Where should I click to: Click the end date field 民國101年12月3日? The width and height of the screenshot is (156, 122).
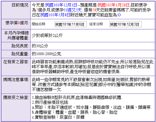pos(125,24)
